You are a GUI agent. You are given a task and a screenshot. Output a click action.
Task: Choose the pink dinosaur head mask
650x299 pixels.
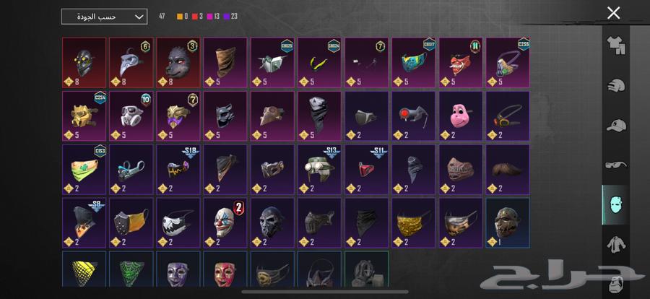click(461, 116)
